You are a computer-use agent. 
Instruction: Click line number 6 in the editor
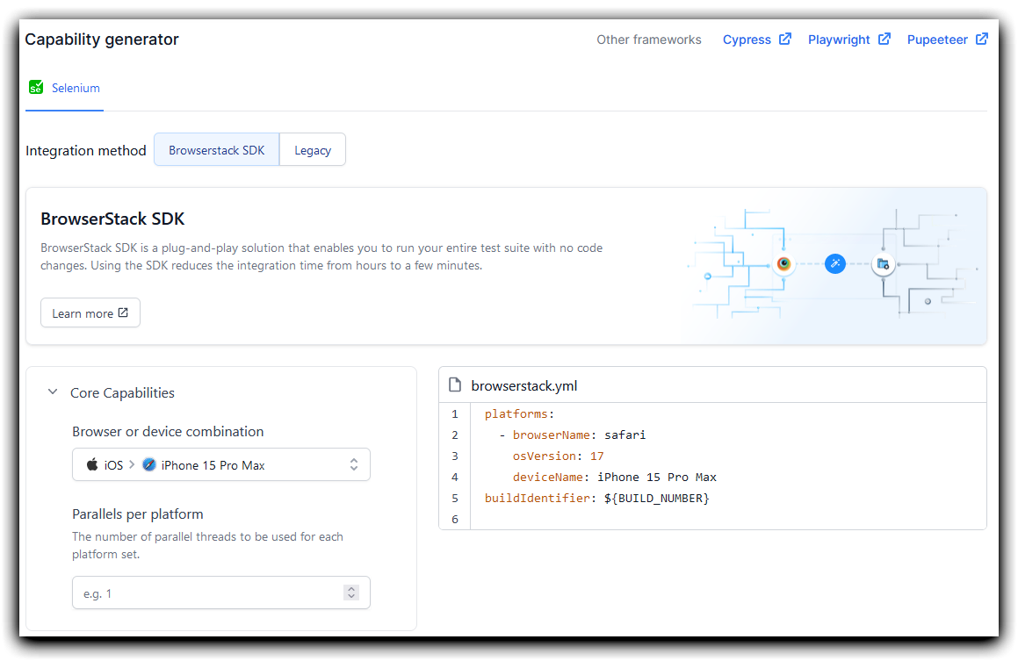tap(454, 520)
